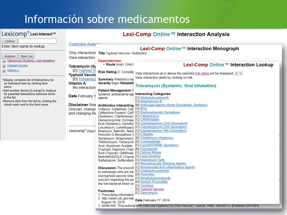The height and width of the screenshot is (215, 287).
Task: Open the Sodium Picosulfate link
Action: [x=154, y=182]
